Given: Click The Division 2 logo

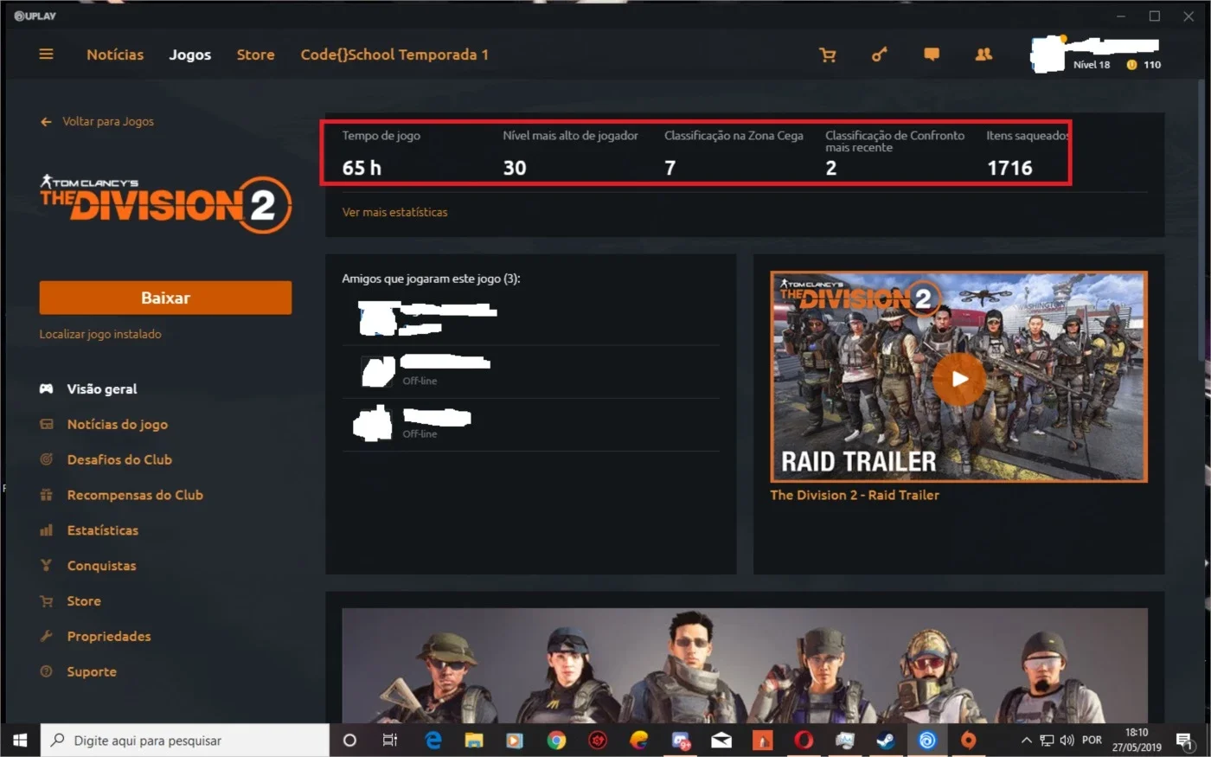Looking at the screenshot, I should tap(165, 204).
